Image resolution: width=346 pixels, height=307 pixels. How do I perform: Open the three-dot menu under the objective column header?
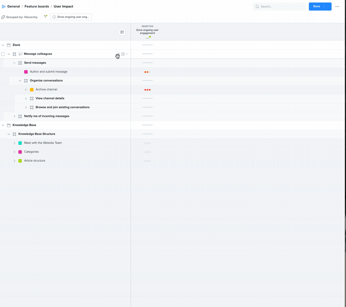(147, 38)
